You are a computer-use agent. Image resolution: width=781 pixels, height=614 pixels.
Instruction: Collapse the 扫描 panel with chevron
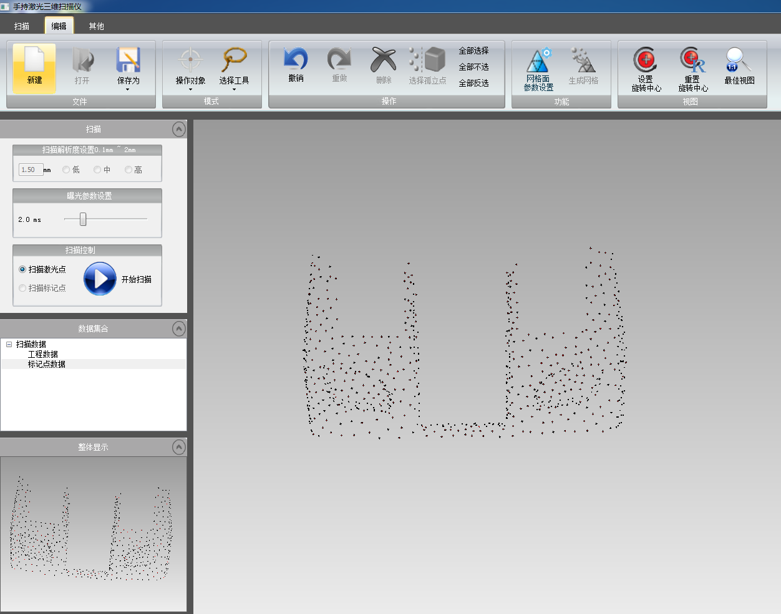click(x=179, y=129)
